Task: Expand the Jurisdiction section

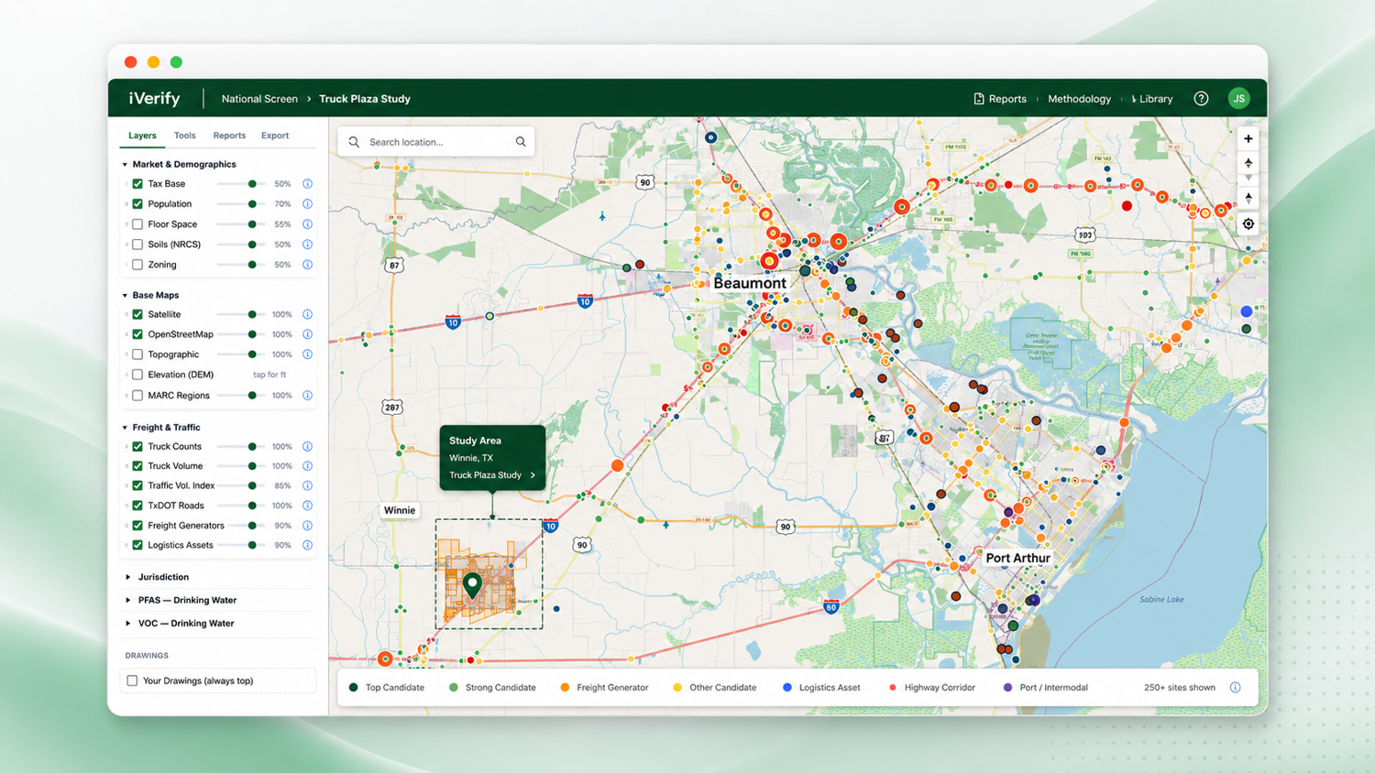Action: (127, 577)
